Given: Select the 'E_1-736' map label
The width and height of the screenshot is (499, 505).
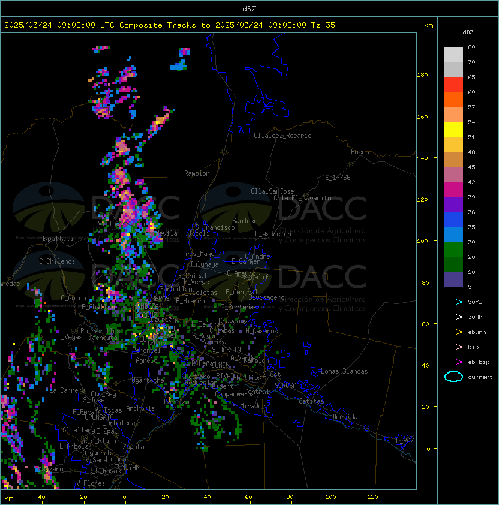Looking at the screenshot, I should point(338,178).
